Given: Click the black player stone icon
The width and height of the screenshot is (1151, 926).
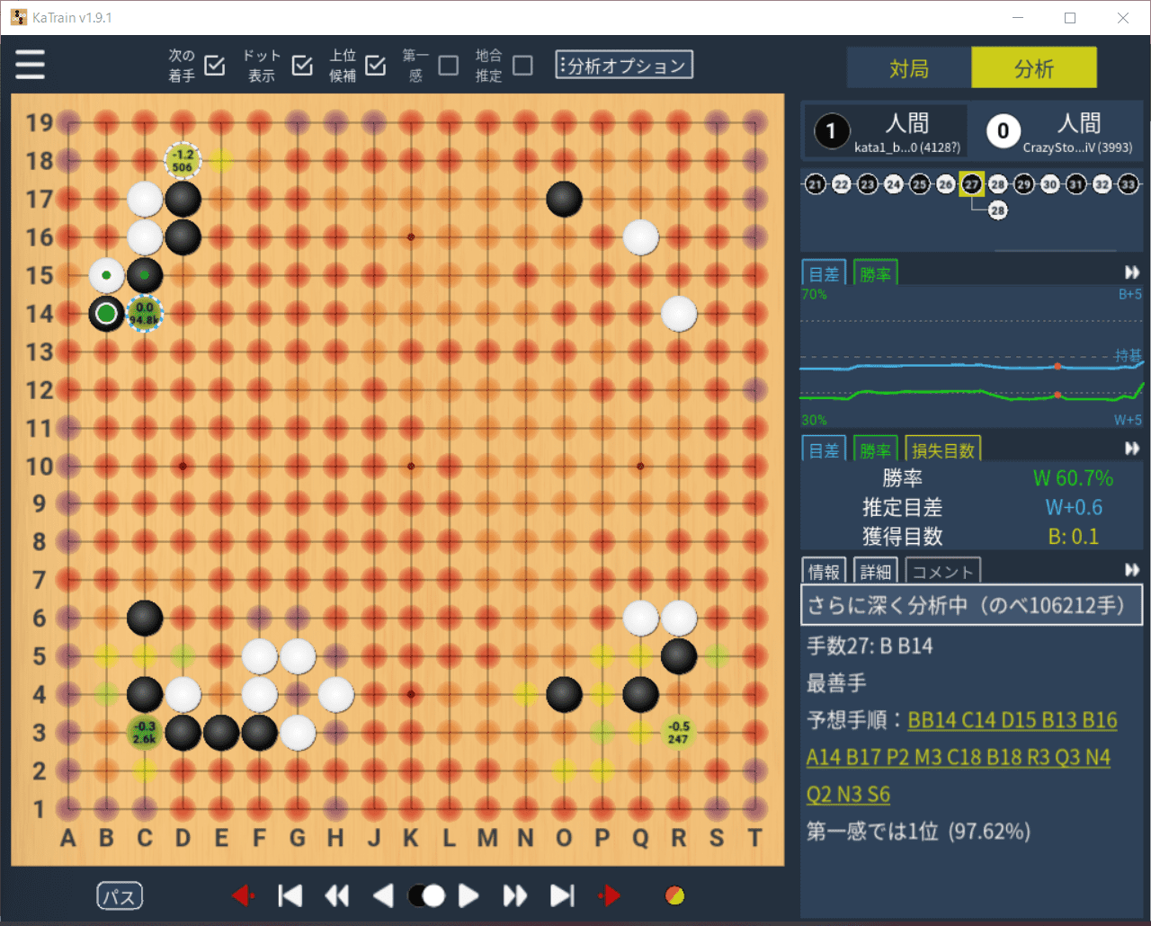Looking at the screenshot, I should coord(831,131).
